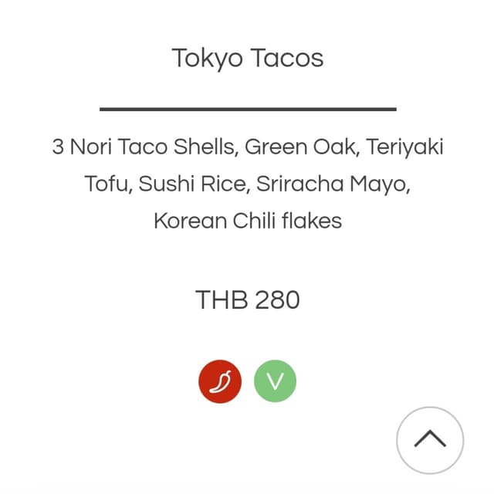Click the word 'Teriyaki' in the description
The height and width of the screenshot is (494, 494).
(404, 148)
